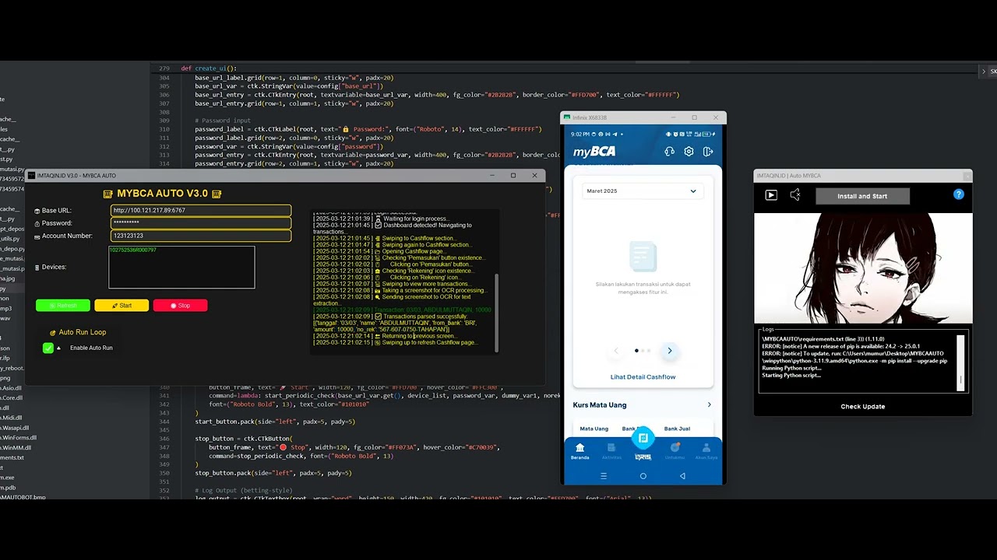Viewport: 997px width, 560px height.
Task: Open the Untukmu tab in myBCA
Action: pyautogui.click(x=675, y=452)
